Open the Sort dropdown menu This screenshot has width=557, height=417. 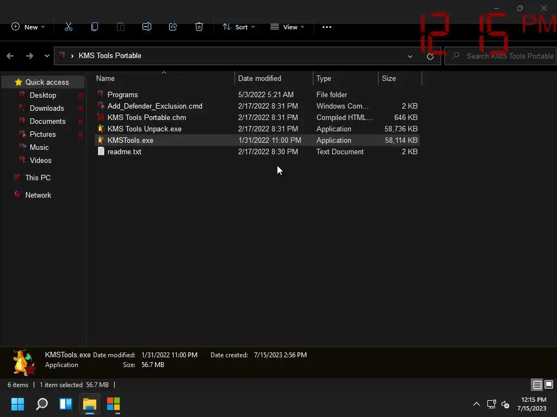[239, 27]
